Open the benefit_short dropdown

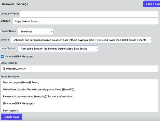click(58, 49)
